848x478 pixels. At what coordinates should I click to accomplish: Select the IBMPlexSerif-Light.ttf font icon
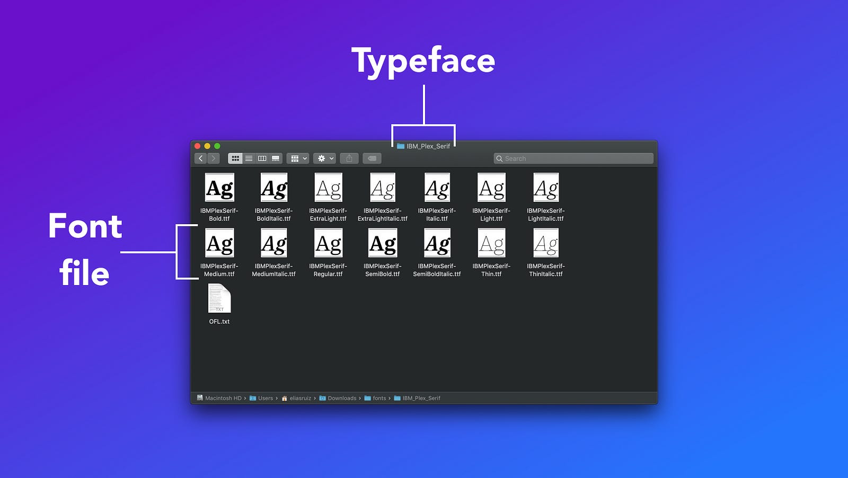tap(492, 188)
